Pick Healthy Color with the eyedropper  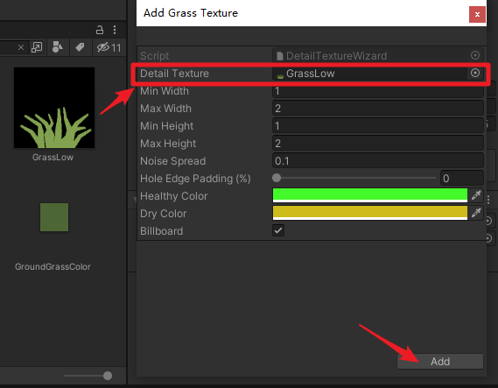[476, 195]
